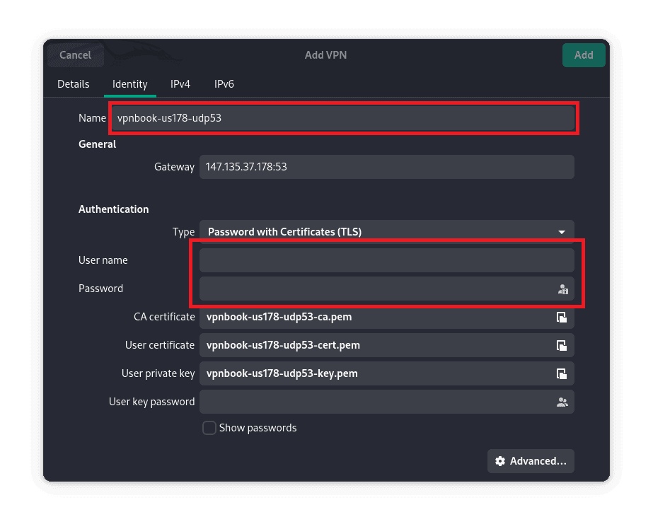This screenshot has height=529, width=653.
Task: Choose User private key file vpnbook-us178-udp53-key.pem
Action: [x=387, y=373]
